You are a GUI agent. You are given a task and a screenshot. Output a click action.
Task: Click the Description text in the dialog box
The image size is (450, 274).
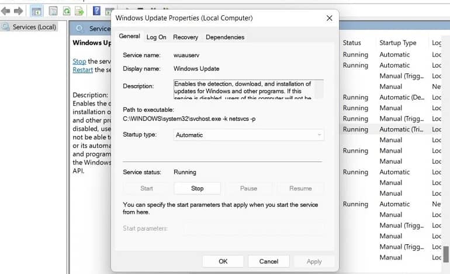243,90
